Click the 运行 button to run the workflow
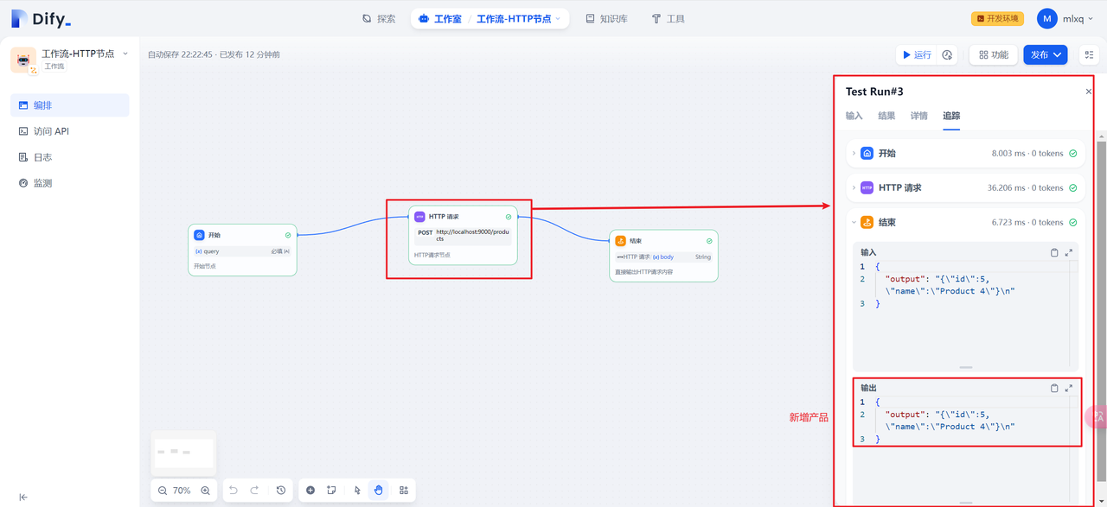Viewport: 1107px width, 507px height. coord(915,54)
